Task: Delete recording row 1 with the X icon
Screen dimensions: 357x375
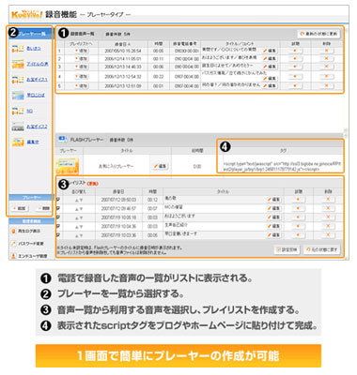Action: (327, 51)
